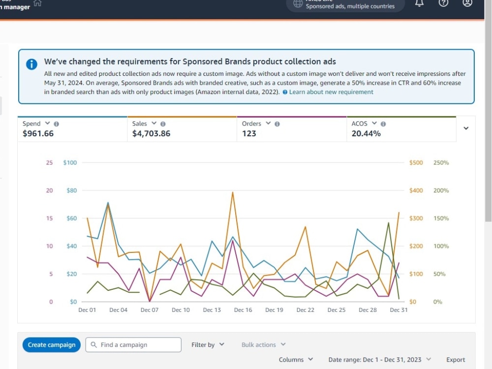Open the Spend metric dropdown
Viewport: 492px width, 369px height.
[47, 123]
